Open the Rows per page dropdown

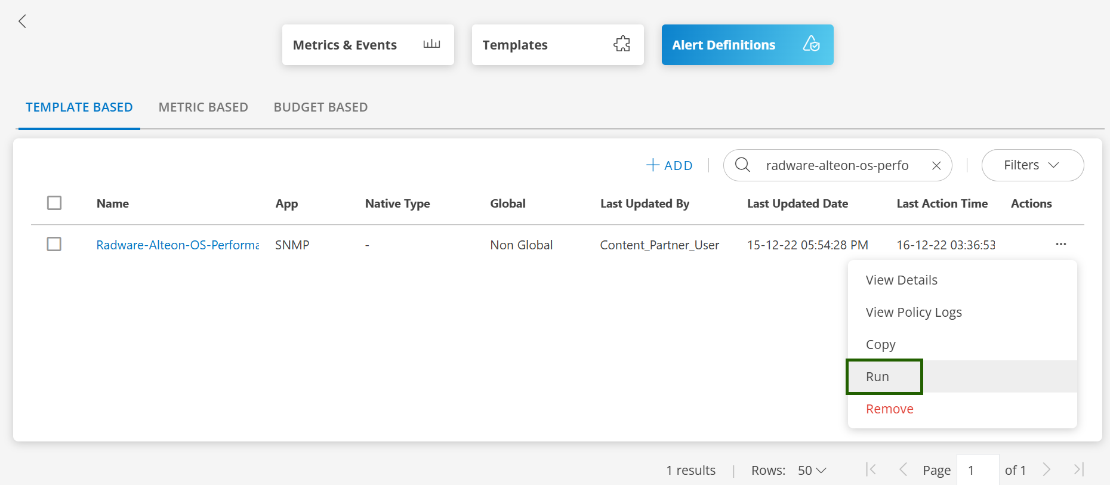pos(812,470)
